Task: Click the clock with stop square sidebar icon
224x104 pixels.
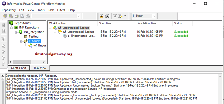Action: tap(3, 57)
